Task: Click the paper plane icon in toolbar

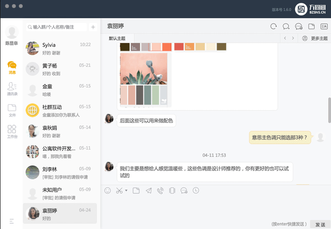Action: [x=149, y=190]
